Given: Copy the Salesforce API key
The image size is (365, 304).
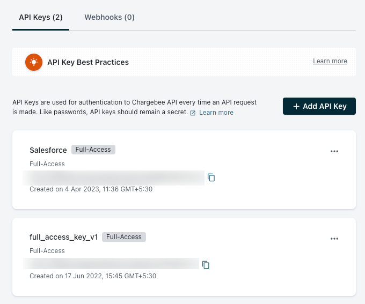Looking at the screenshot, I should [x=211, y=177].
